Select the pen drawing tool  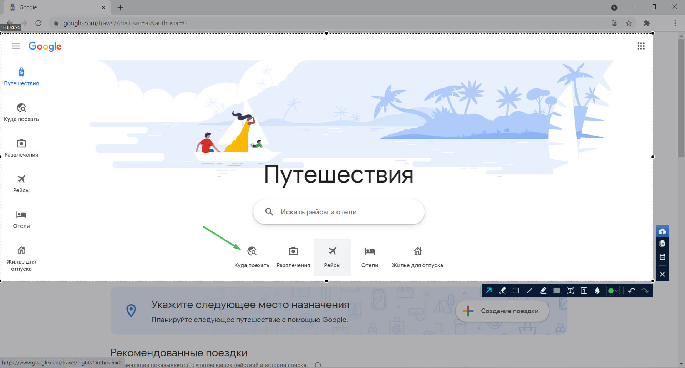coord(502,291)
